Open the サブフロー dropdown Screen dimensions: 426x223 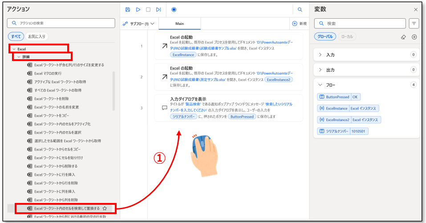click(x=138, y=24)
